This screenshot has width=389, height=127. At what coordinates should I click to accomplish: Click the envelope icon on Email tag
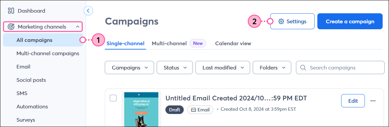(193, 110)
